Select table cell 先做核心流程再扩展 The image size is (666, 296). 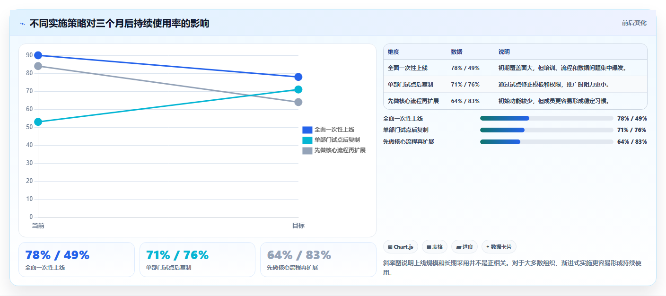coord(413,101)
